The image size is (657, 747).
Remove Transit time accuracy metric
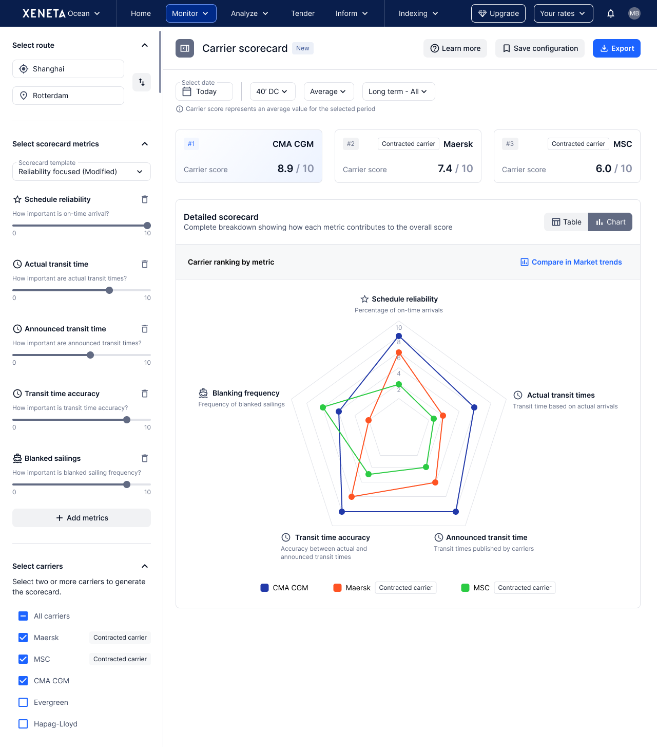point(145,394)
